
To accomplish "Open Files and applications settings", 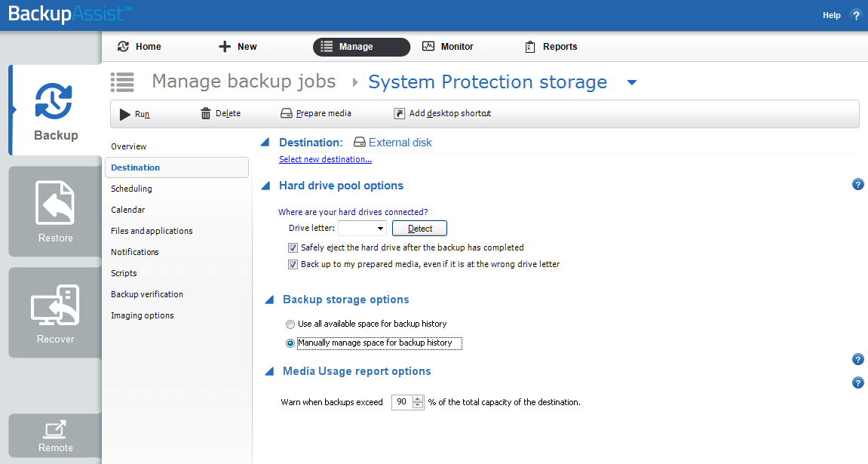I will [152, 231].
